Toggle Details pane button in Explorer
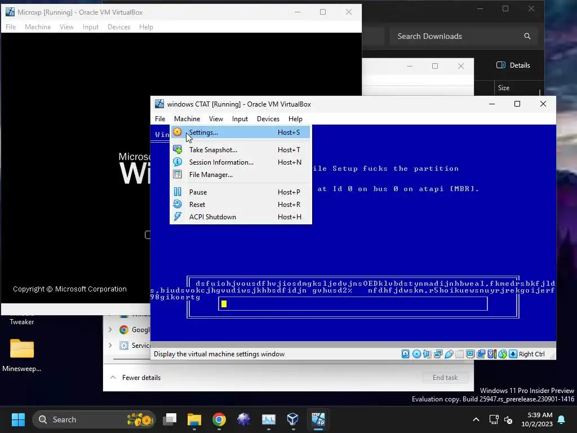Viewport: 577px width, 433px height. click(513, 65)
